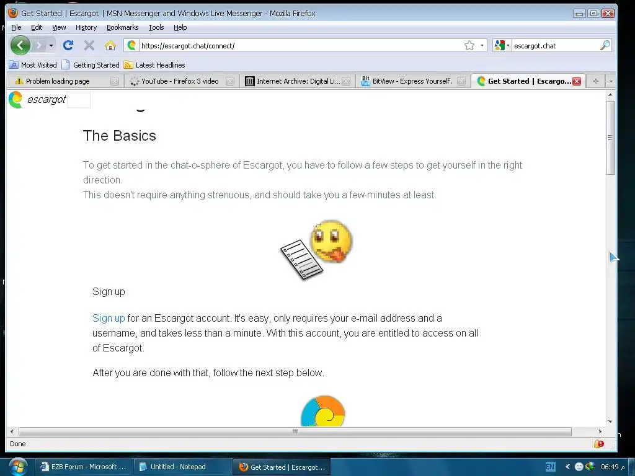Expand hidden system tray icons
Image resolution: width=635 pixels, height=476 pixels.
[567, 467]
